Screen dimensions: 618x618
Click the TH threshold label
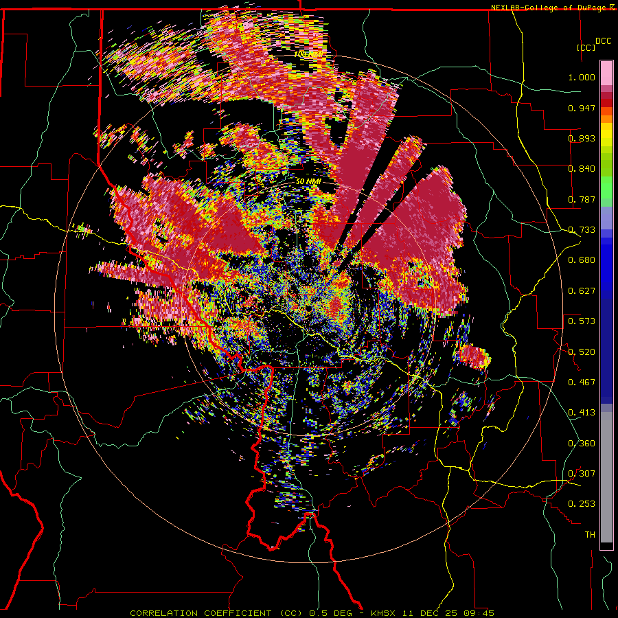[x=590, y=535]
